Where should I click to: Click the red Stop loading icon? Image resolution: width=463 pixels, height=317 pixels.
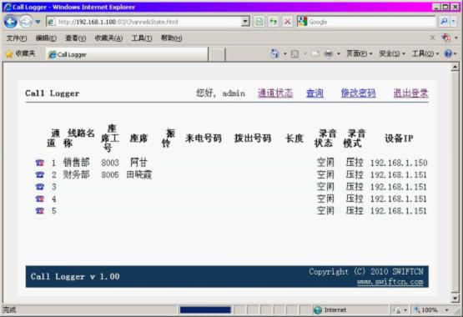pos(287,22)
